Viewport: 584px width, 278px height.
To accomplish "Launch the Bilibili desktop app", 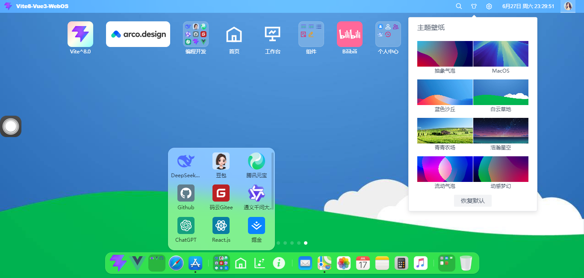I will tap(350, 34).
